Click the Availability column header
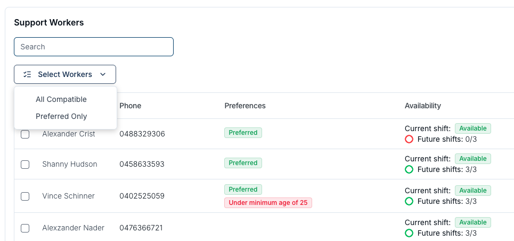 422,106
